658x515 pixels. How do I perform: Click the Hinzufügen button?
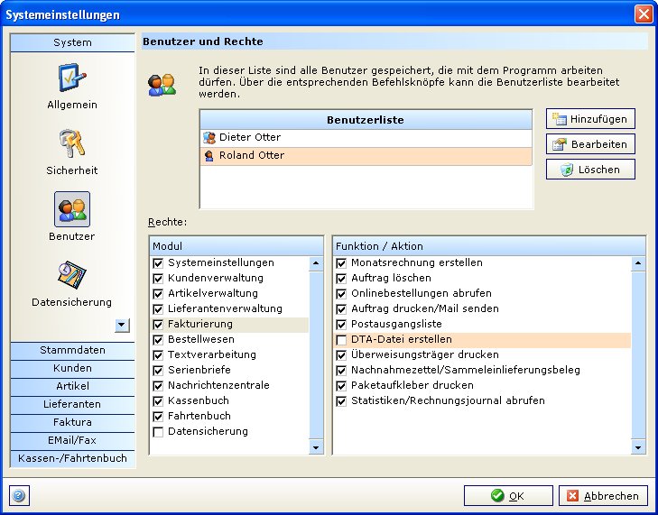[590, 119]
